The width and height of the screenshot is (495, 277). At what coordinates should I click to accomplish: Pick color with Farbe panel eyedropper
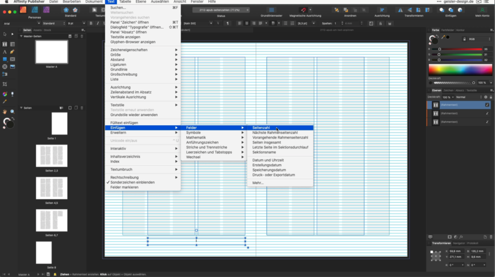(443, 38)
